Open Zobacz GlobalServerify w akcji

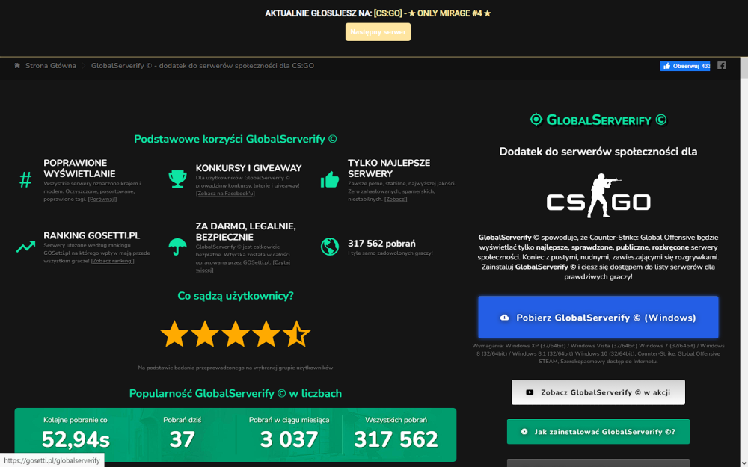point(598,392)
